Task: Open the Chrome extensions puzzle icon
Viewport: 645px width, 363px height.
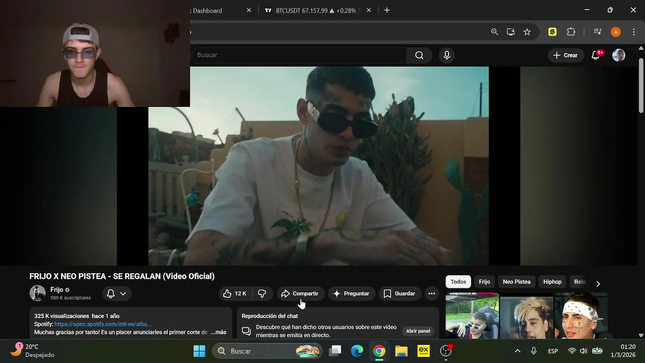Action: [571, 32]
